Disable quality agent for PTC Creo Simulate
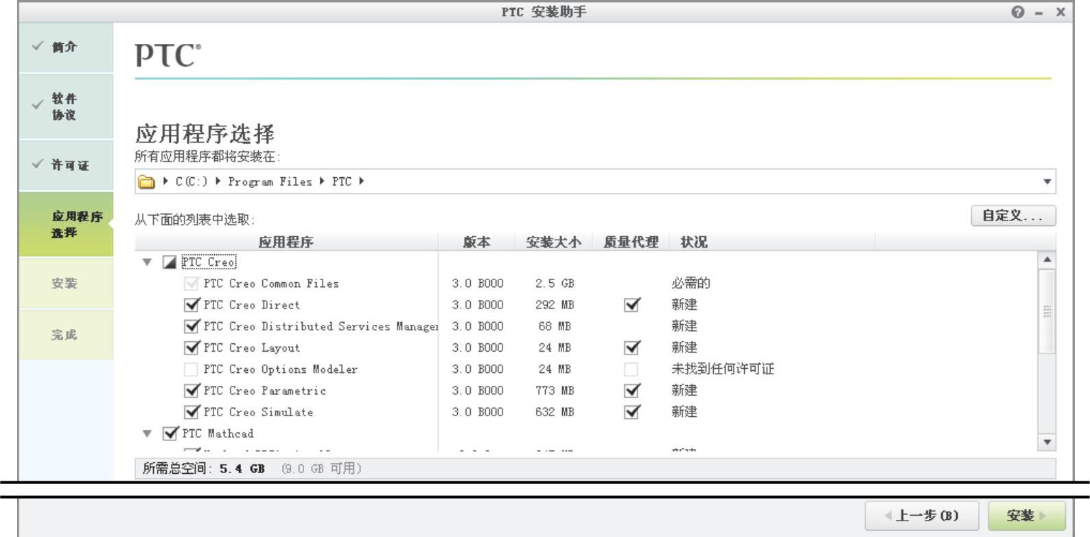 tap(631, 412)
